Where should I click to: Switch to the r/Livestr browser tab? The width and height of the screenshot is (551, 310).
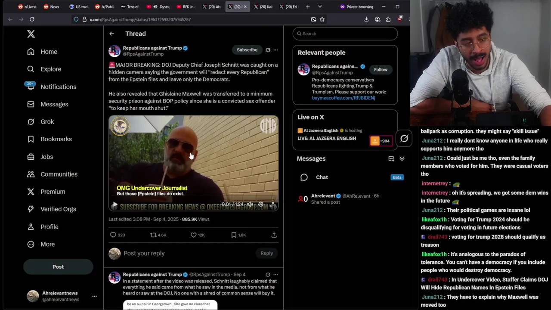click(x=28, y=7)
